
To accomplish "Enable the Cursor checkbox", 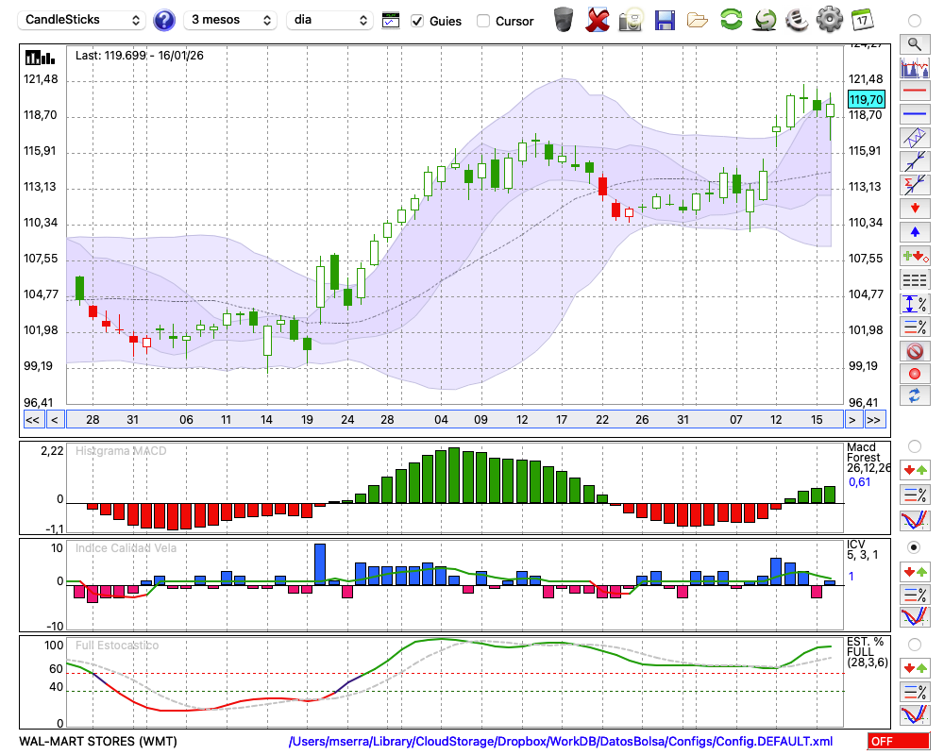I will 482,21.
